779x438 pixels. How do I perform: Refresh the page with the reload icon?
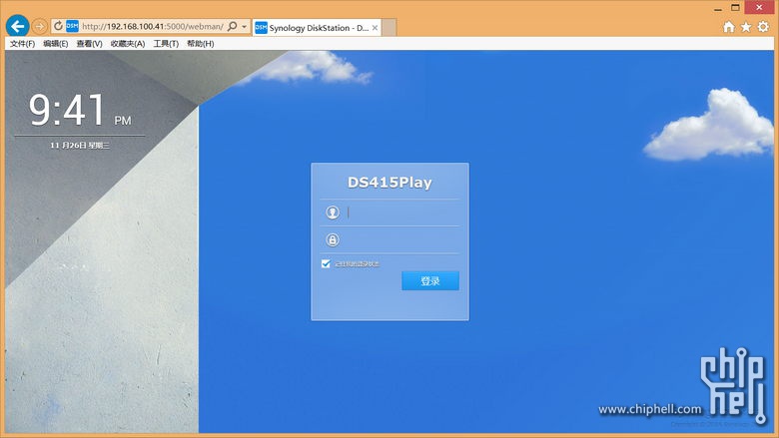pos(58,26)
